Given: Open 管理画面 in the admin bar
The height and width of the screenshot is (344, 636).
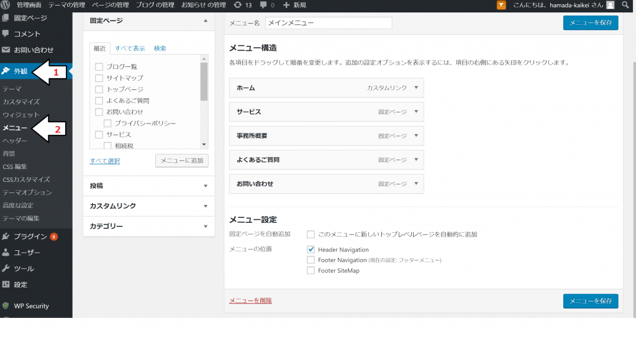Looking at the screenshot, I should (29, 5).
